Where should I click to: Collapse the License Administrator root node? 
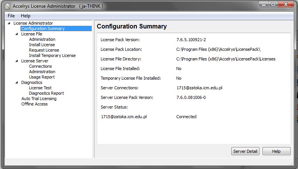[9, 23]
